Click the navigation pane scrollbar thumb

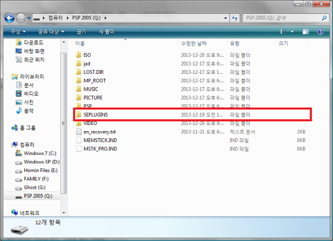(x=63, y=123)
